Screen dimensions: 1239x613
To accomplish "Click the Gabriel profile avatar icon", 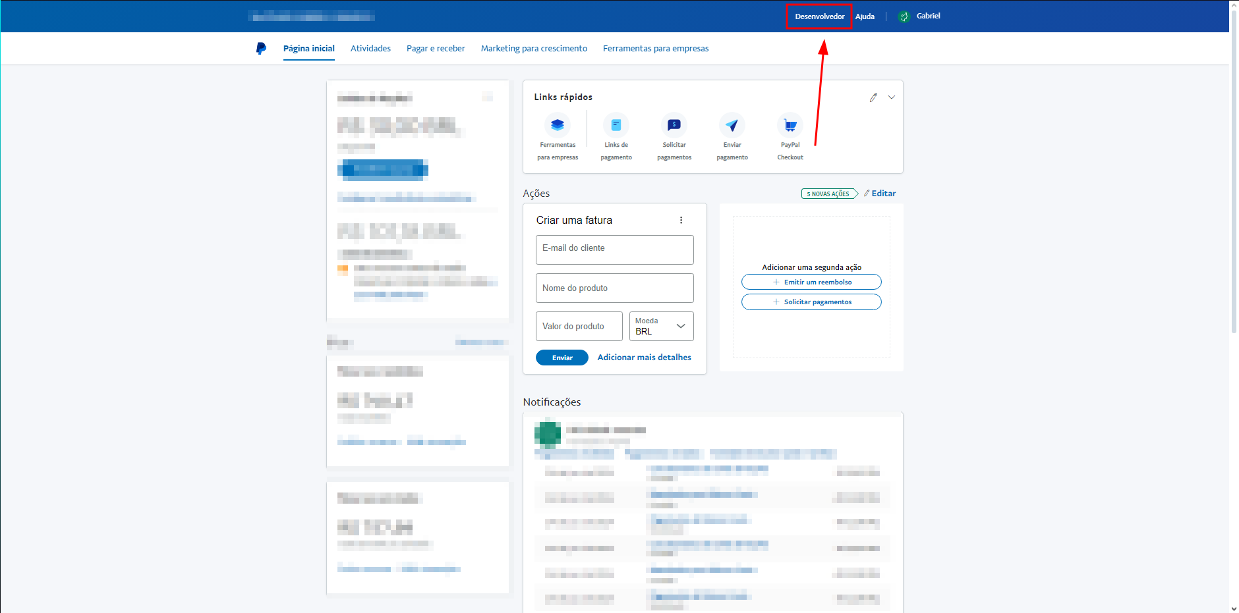I will coord(904,16).
